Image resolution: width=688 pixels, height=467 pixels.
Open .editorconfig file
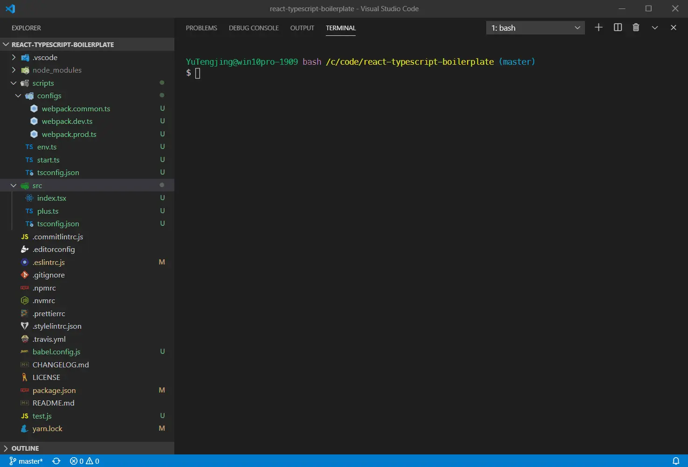(87, 249)
